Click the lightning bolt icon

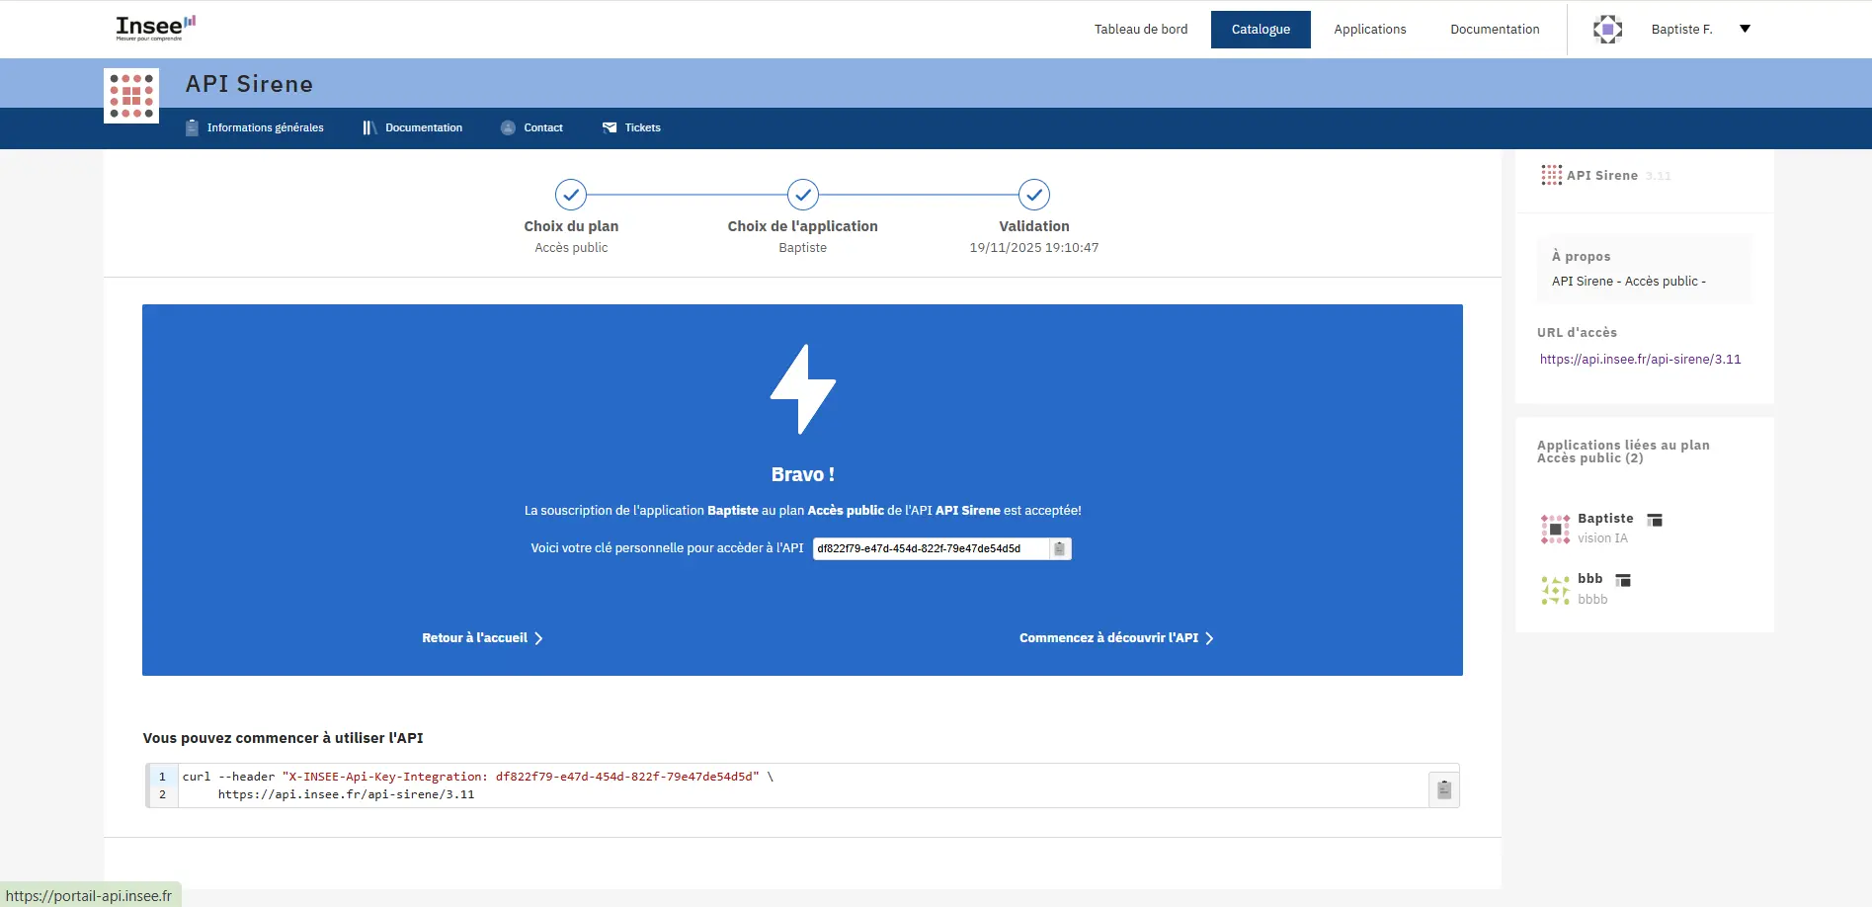(803, 389)
